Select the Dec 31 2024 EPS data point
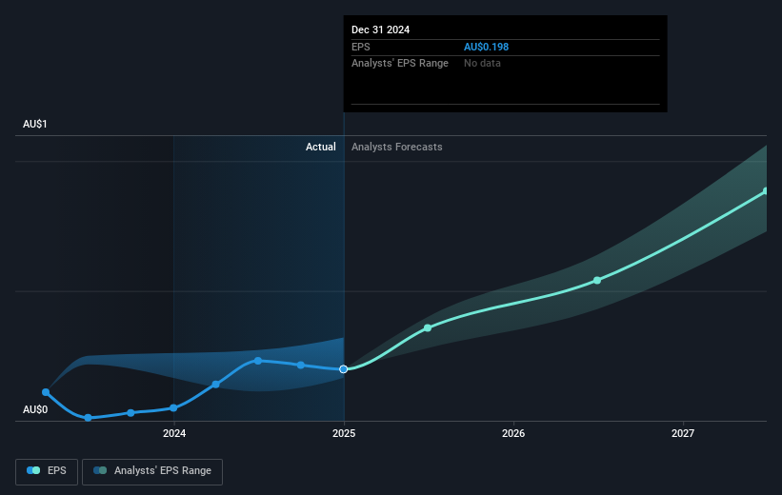 coord(344,369)
